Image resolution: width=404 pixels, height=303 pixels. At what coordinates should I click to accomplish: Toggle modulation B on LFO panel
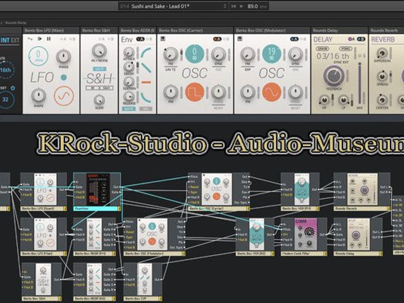72,39
